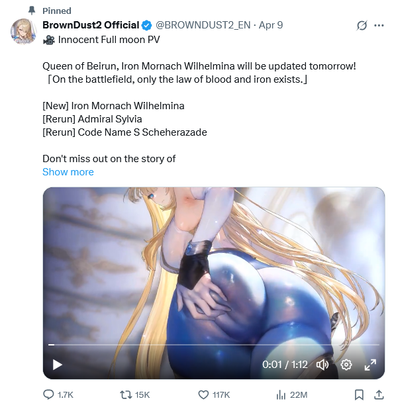
Task: Click the Grok circle-slash icon
Action: coord(362,25)
